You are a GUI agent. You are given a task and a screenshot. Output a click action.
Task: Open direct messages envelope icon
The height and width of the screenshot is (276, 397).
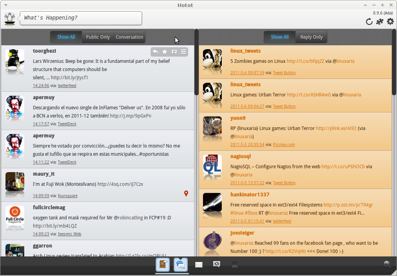[199, 265]
